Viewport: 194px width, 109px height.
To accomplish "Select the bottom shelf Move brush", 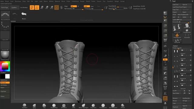I will (x=34, y=106).
